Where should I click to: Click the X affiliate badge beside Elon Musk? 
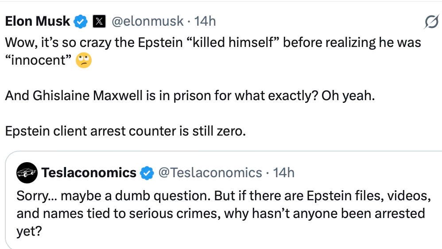(99, 21)
